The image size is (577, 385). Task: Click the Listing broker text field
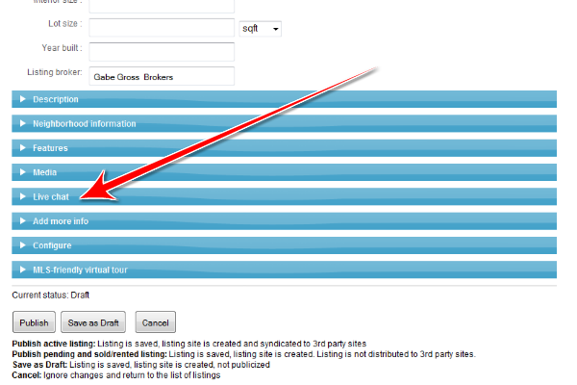(162, 76)
